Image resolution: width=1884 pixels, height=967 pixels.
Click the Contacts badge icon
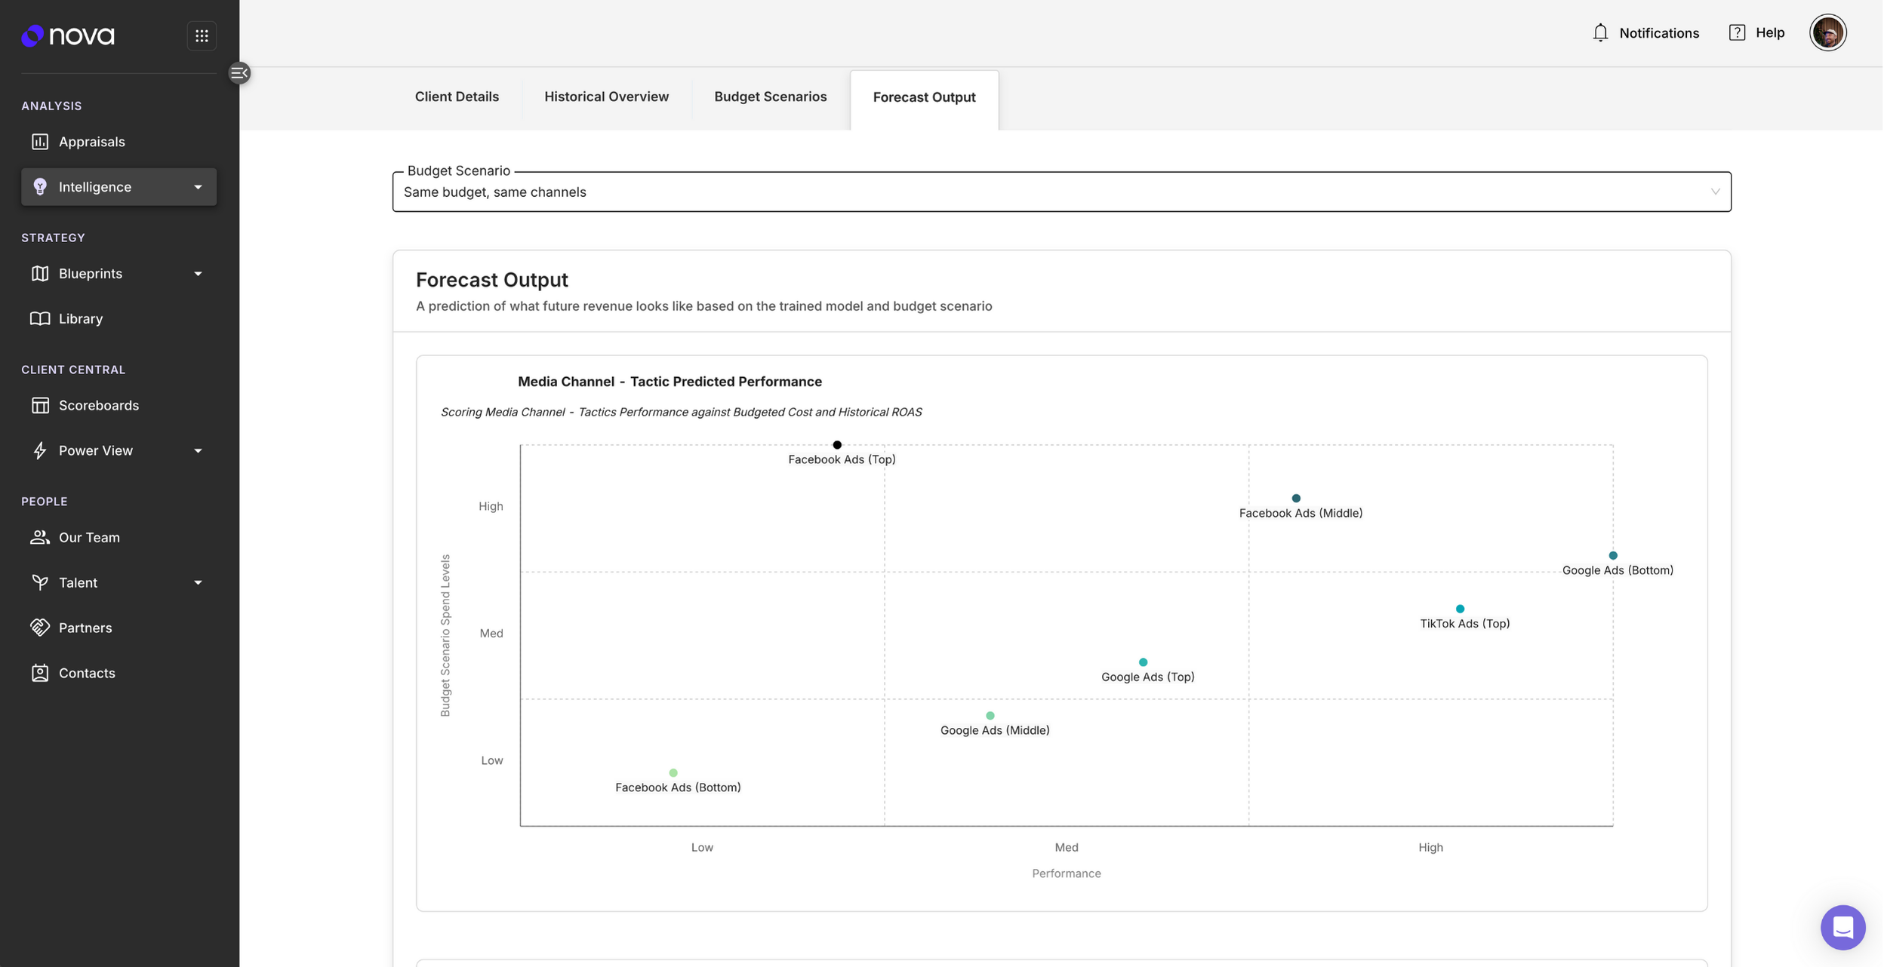pos(40,673)
